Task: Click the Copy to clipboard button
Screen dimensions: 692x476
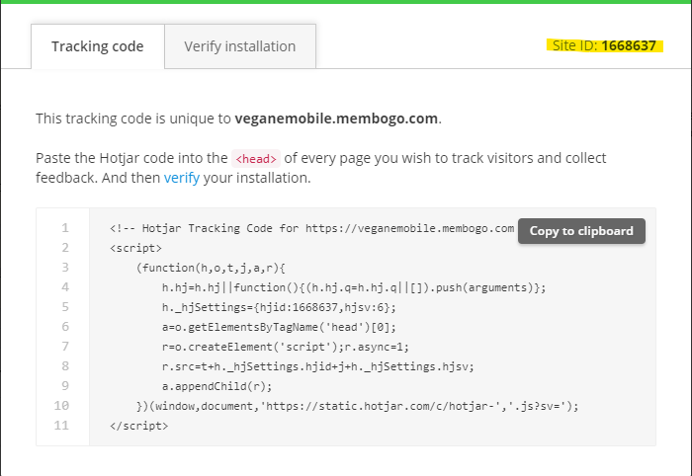Action: pyautogui.click(x=581, y=231)
